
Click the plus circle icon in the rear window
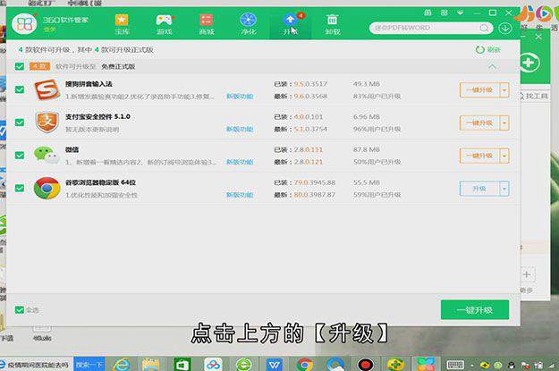[529, 63]
